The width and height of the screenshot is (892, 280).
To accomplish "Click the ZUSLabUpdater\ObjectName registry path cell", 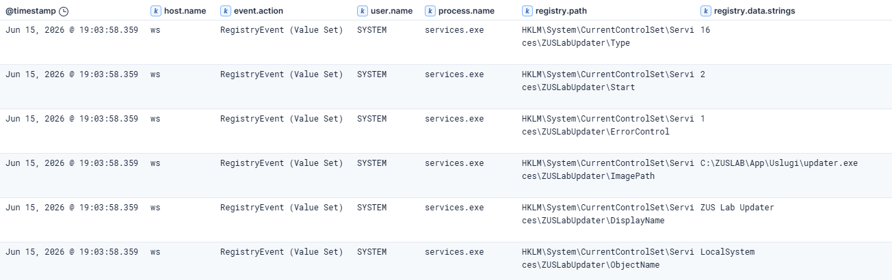I will coord(607,259).
